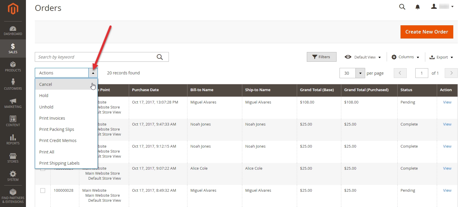
Task: Click Create New Order button
Action: 426,32
